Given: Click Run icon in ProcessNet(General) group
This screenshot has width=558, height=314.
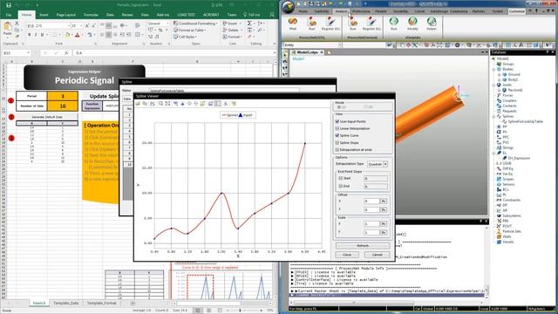Looking at the screenshot, I should 352,23.
